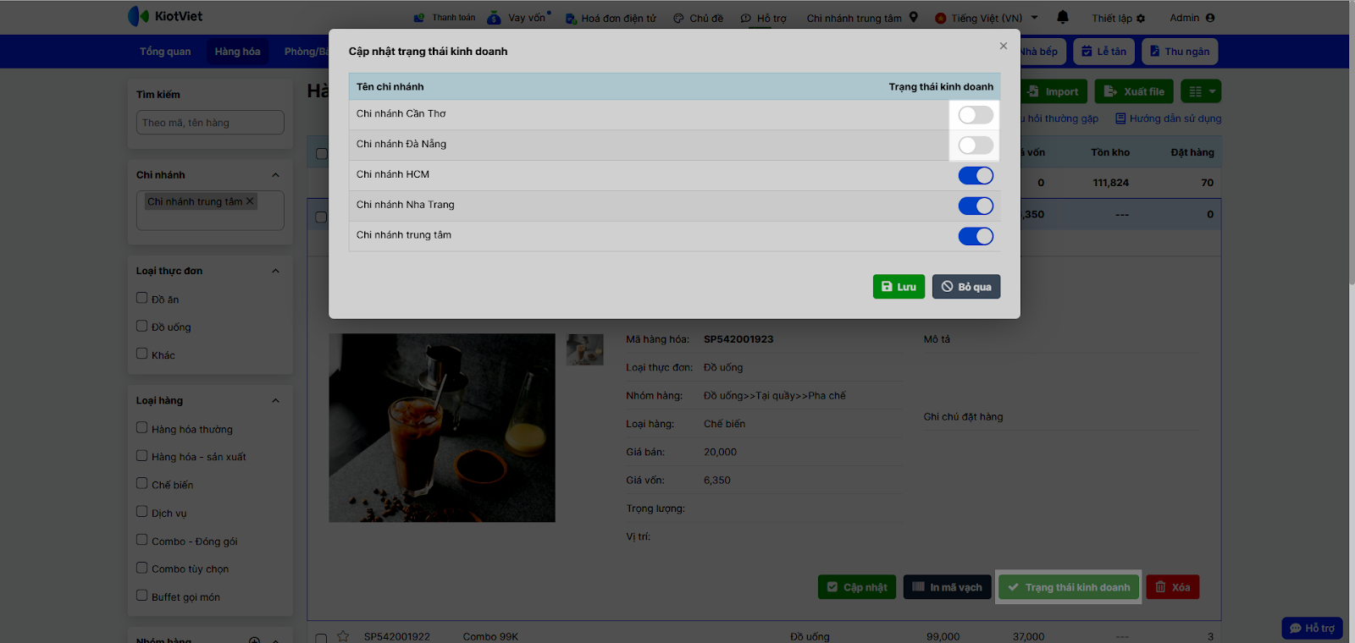Click the red Xóa delete button
Screen dimensions: 1355x643
coord(1173,587)
